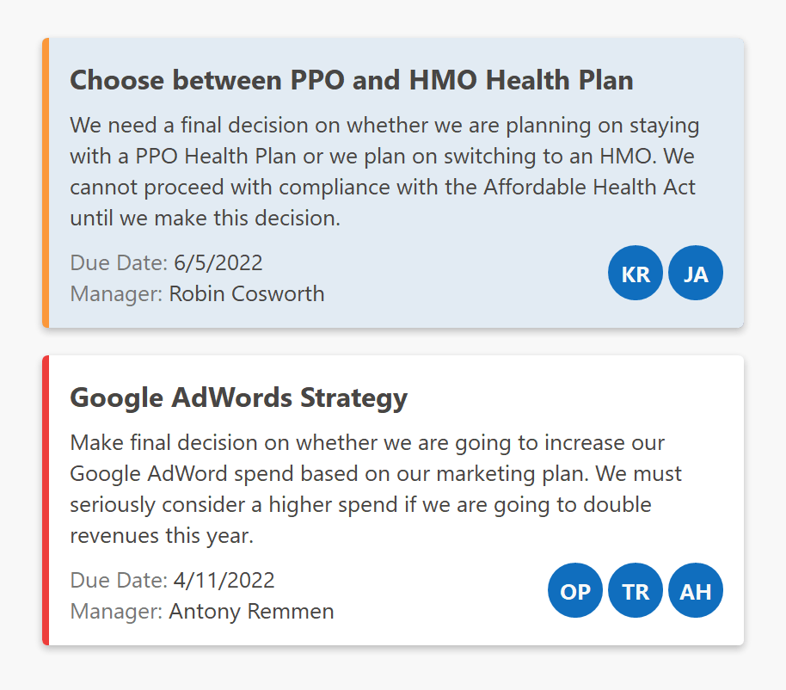Image resolution: width=786 pixels, height=690 pixels.
Task: Click the 'Due Date:' label in health plan card
Action: coord(119,262)
